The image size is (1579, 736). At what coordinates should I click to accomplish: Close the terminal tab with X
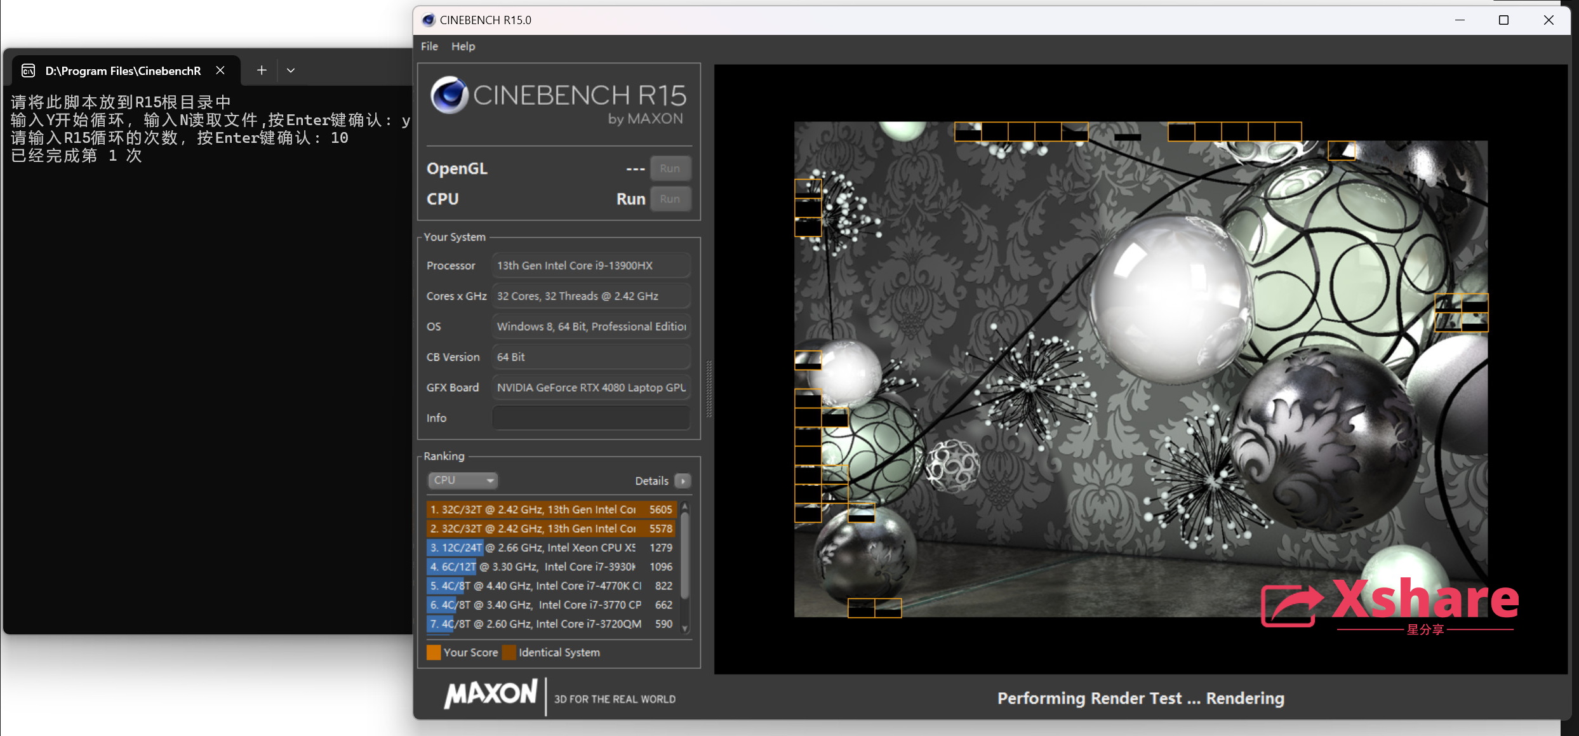[220, 70]
